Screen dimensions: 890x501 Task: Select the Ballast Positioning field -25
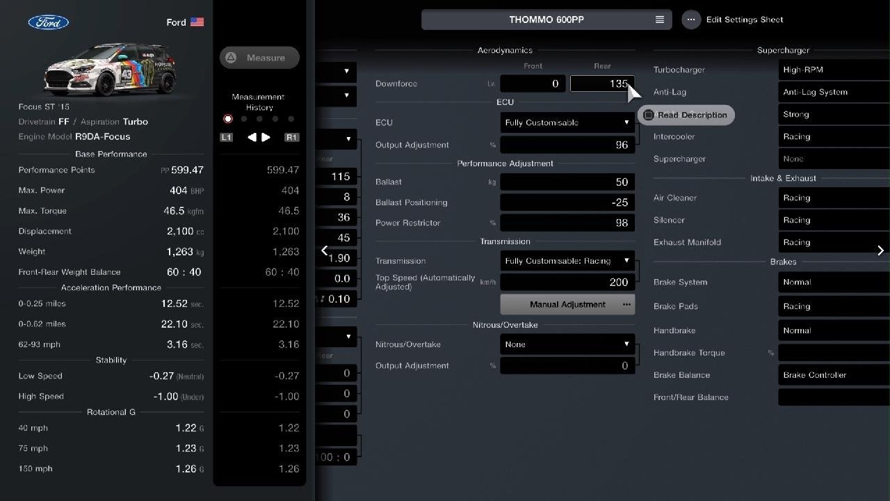567,202
